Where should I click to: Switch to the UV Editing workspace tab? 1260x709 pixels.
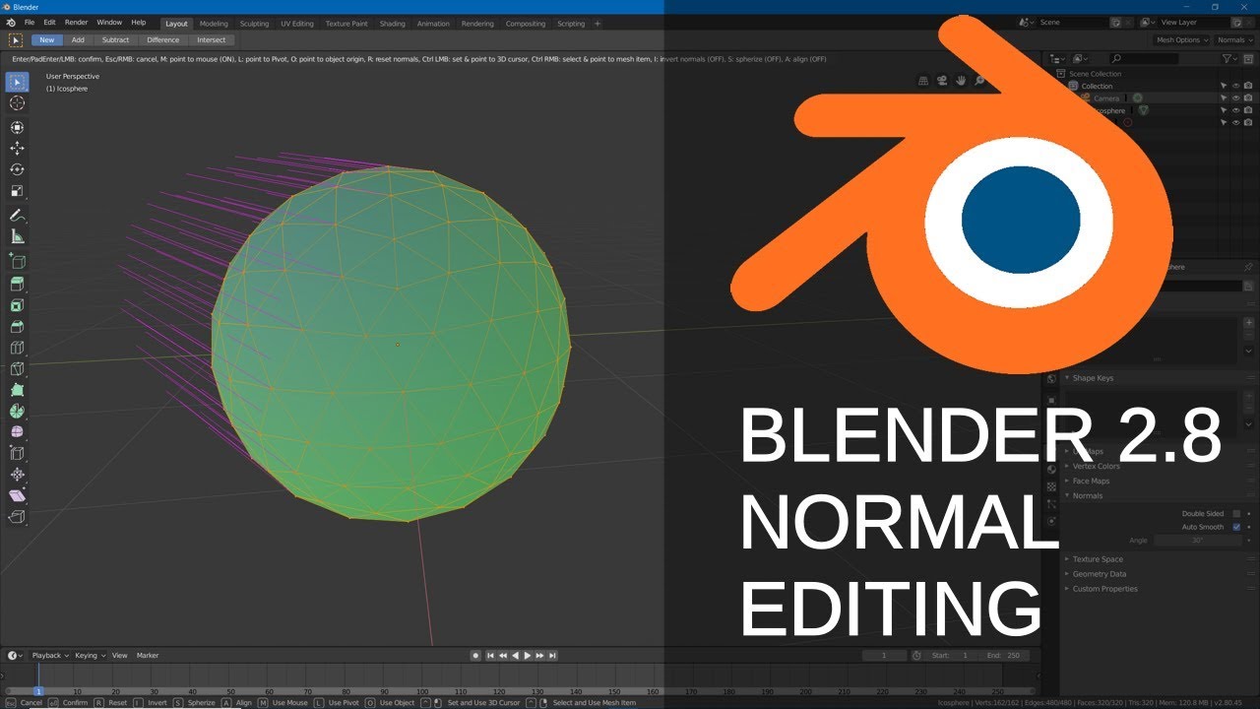[297, 24]
